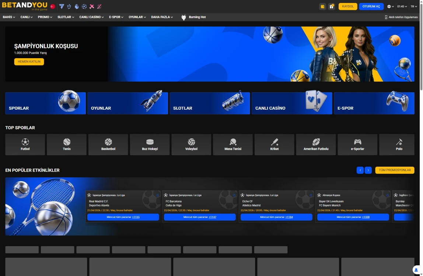Open the CANLI CASİNO cards category card
This screenshot has width=423, height=276.
[x=292, y=103]
